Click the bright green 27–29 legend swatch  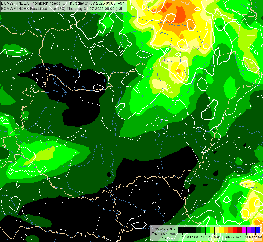coord(208,230)
